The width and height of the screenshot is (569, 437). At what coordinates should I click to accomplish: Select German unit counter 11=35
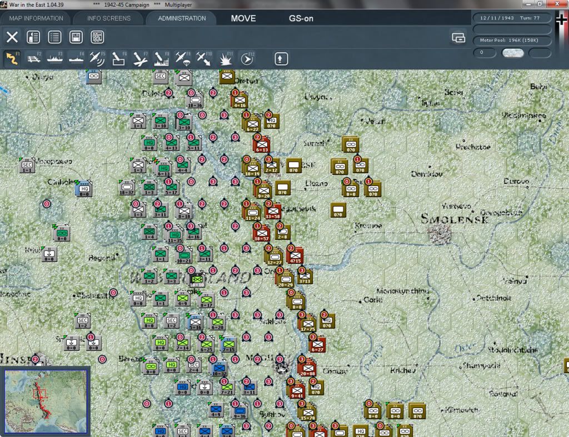click(174, 235)
